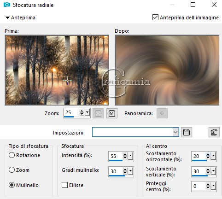
Task: Click the reset to default arrow icon
Action: click(214, 132)
